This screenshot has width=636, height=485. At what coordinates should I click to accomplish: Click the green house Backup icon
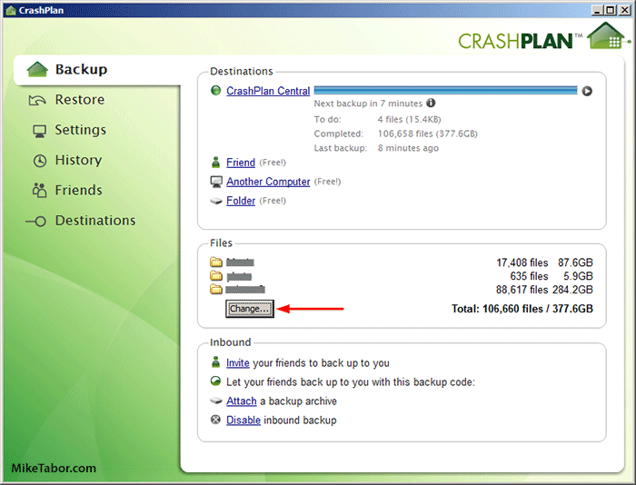coord(37,69)
